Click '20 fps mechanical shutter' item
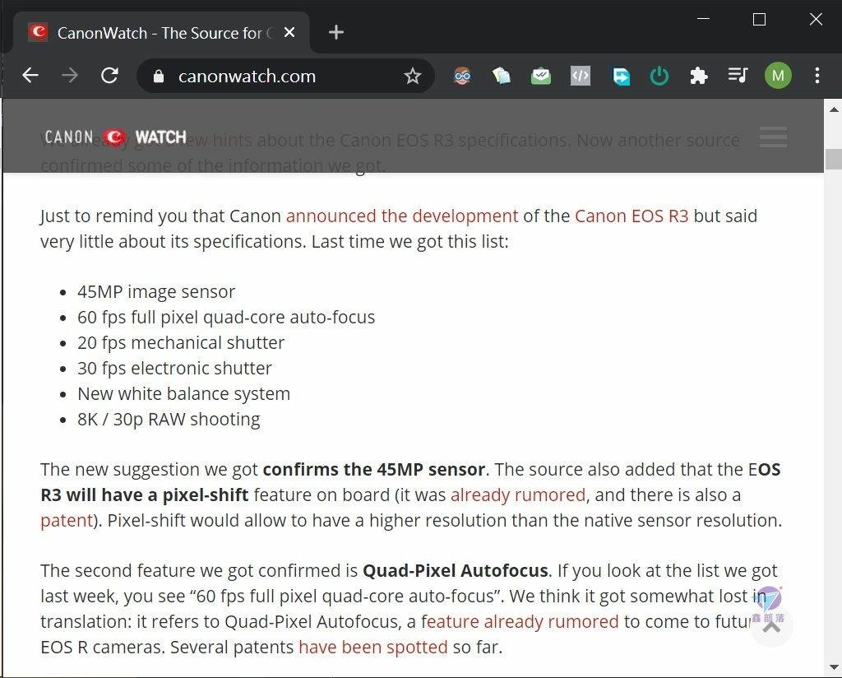 pos(181,343)
